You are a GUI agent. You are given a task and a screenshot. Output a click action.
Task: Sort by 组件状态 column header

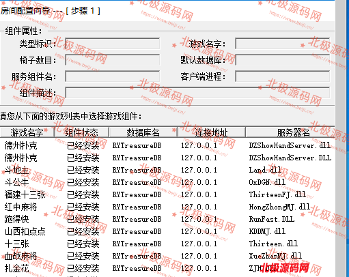click(81, 132)
